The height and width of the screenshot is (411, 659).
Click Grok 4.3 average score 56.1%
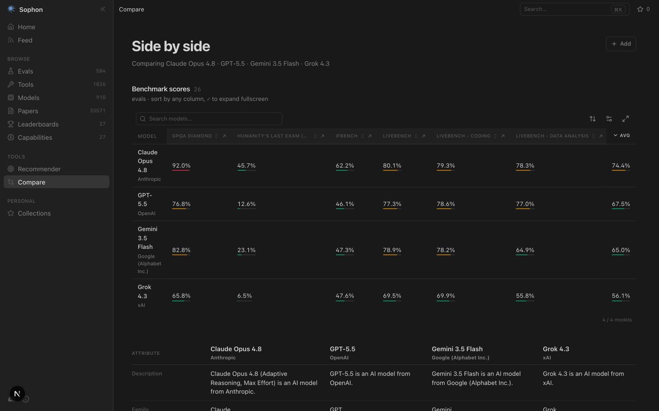(x=621, y=296)
